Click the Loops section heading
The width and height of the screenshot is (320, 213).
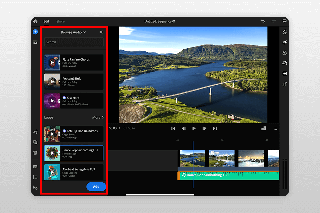pos(49,117)
